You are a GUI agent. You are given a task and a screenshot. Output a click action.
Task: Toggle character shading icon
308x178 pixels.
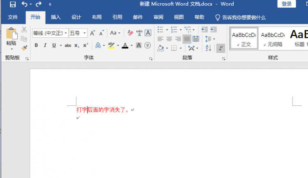(x=139, y=46)
